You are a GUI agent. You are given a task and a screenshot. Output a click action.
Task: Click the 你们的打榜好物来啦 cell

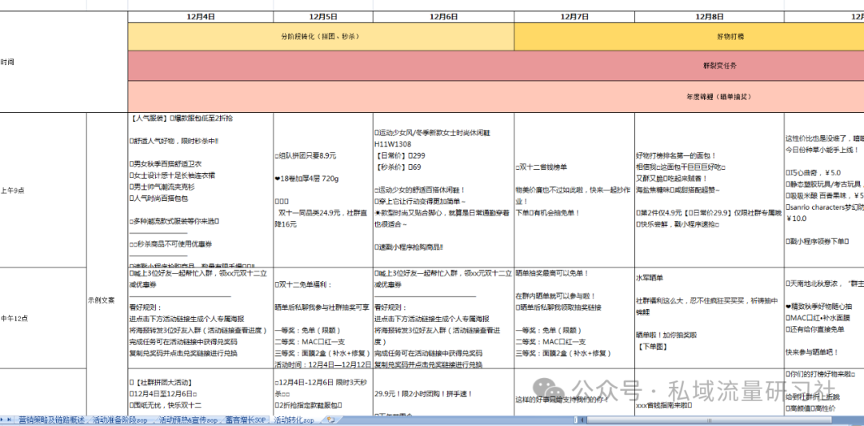(824, 392)
